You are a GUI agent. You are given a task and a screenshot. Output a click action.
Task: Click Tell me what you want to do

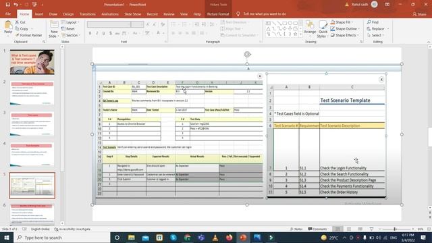coord(261,13)
